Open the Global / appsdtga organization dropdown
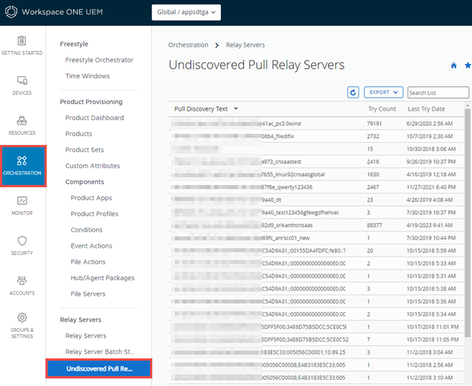The height and width of the screenshot is (386, 472). [186, 12]
